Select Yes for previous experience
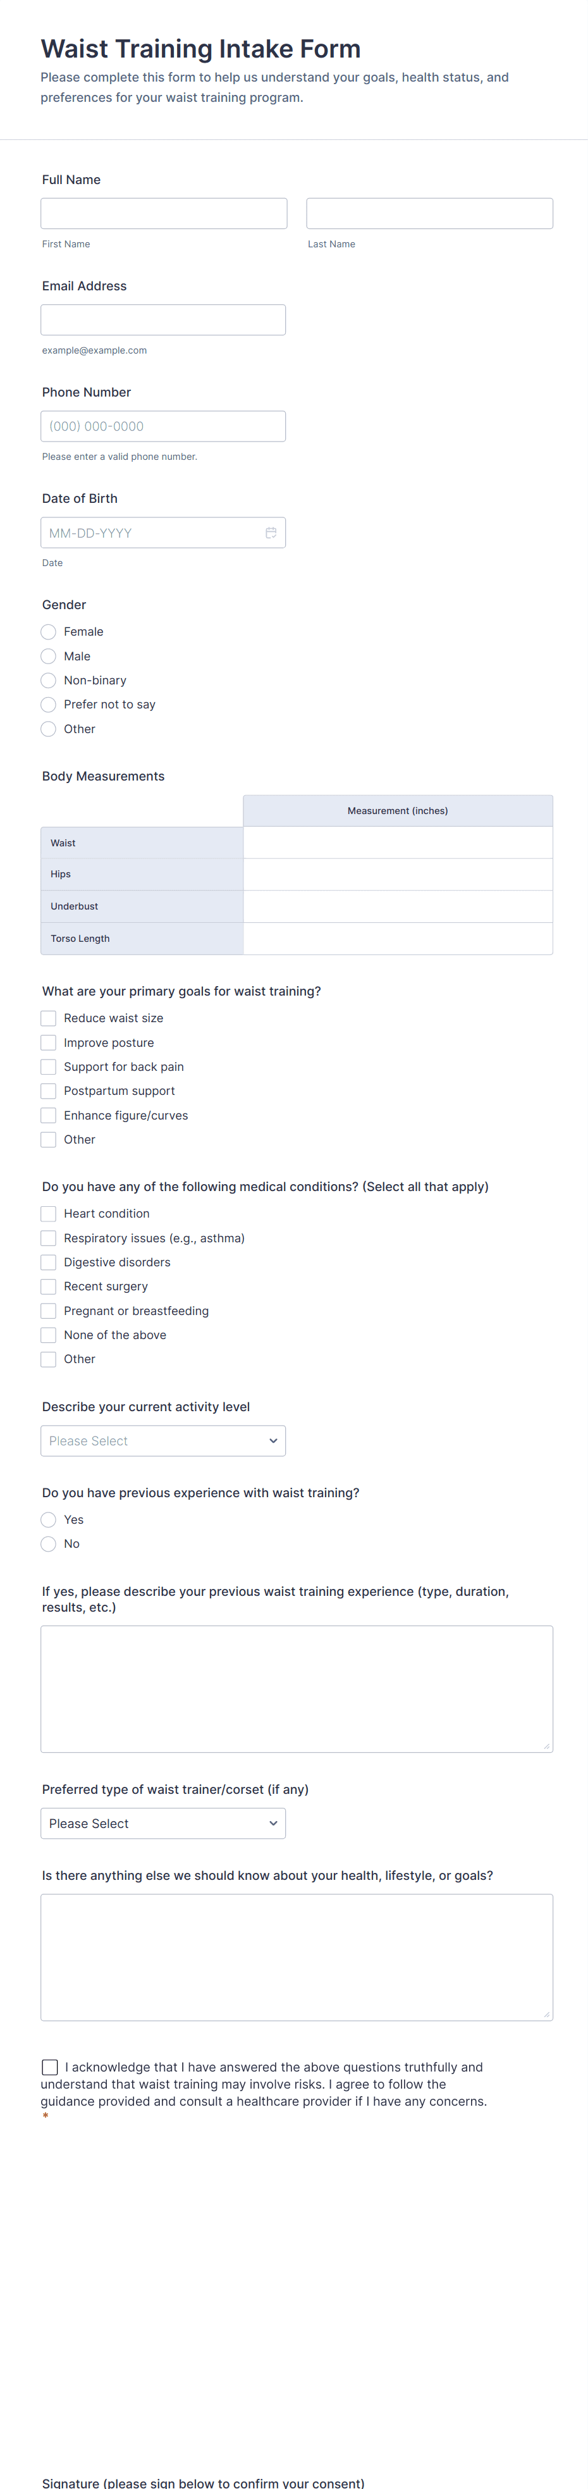Viewport: 588px width, 2489px height. pos(48,1520)
